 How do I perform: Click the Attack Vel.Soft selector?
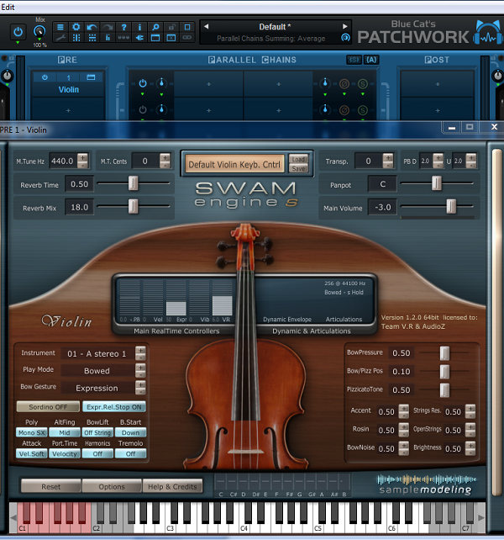point(32,453)
